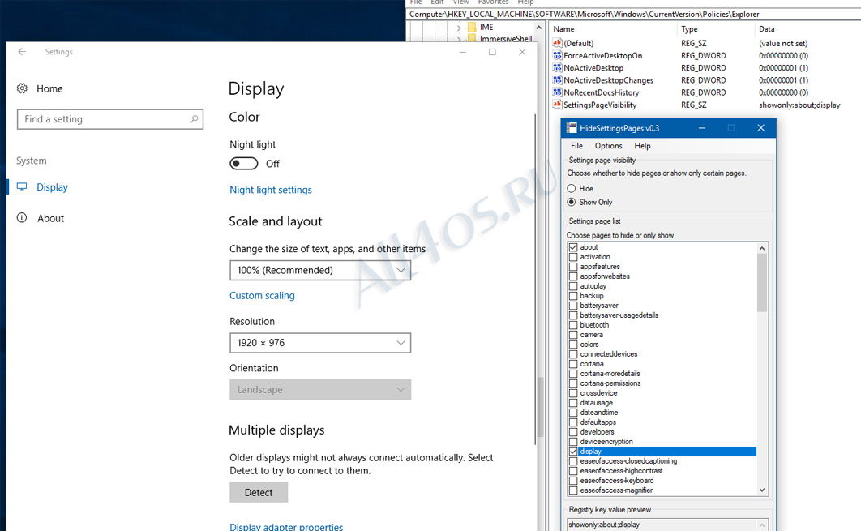This screenshot has width=861, height=531.
Task: Open the Help menu in HideSettingsPages
Action: click(x=642, y=145)
